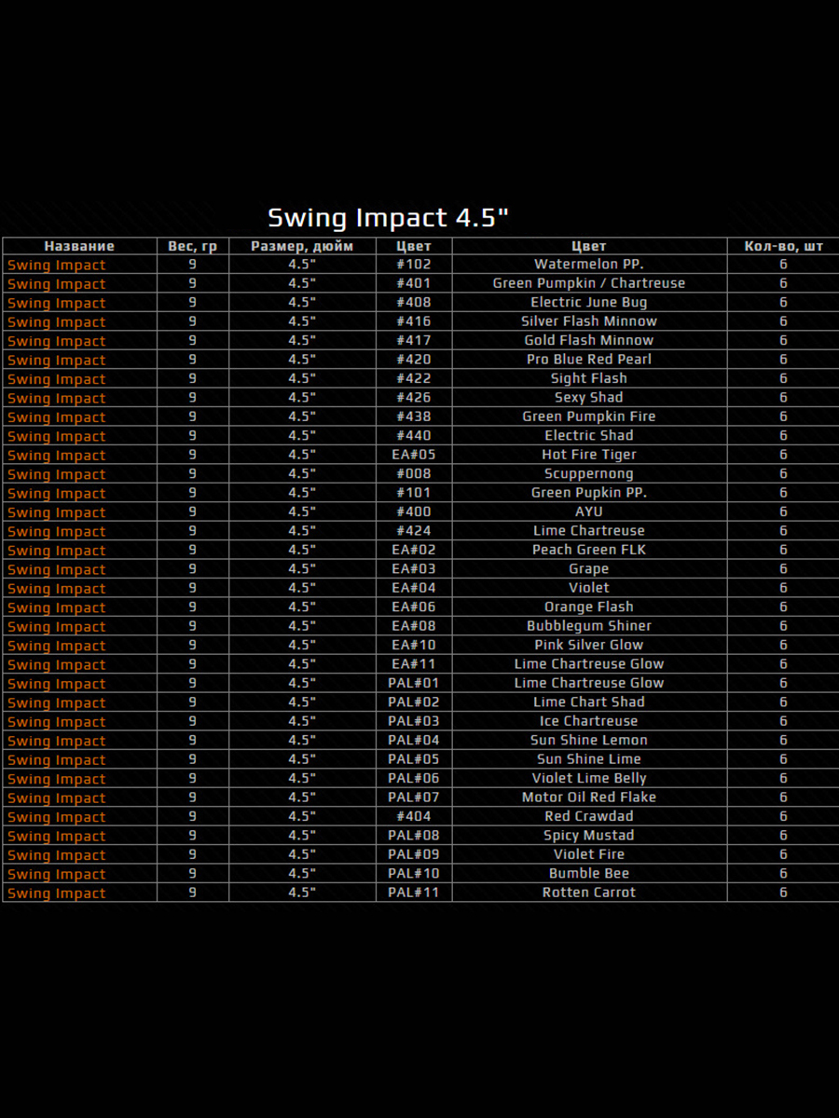839x1118 pixels.
Task: Click the EA#10 color code
Action: (x=414, y=645)
